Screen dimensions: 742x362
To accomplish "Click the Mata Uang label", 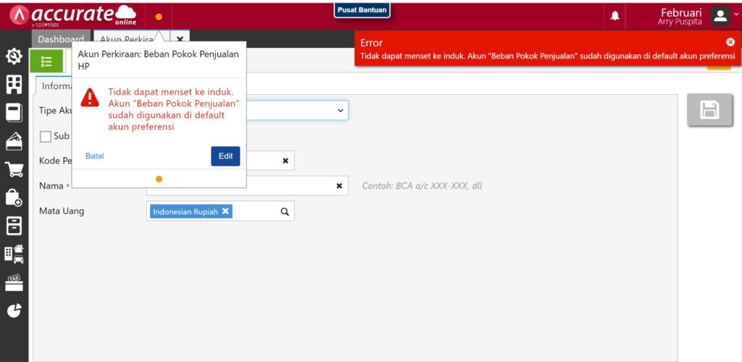I will 62,211.
